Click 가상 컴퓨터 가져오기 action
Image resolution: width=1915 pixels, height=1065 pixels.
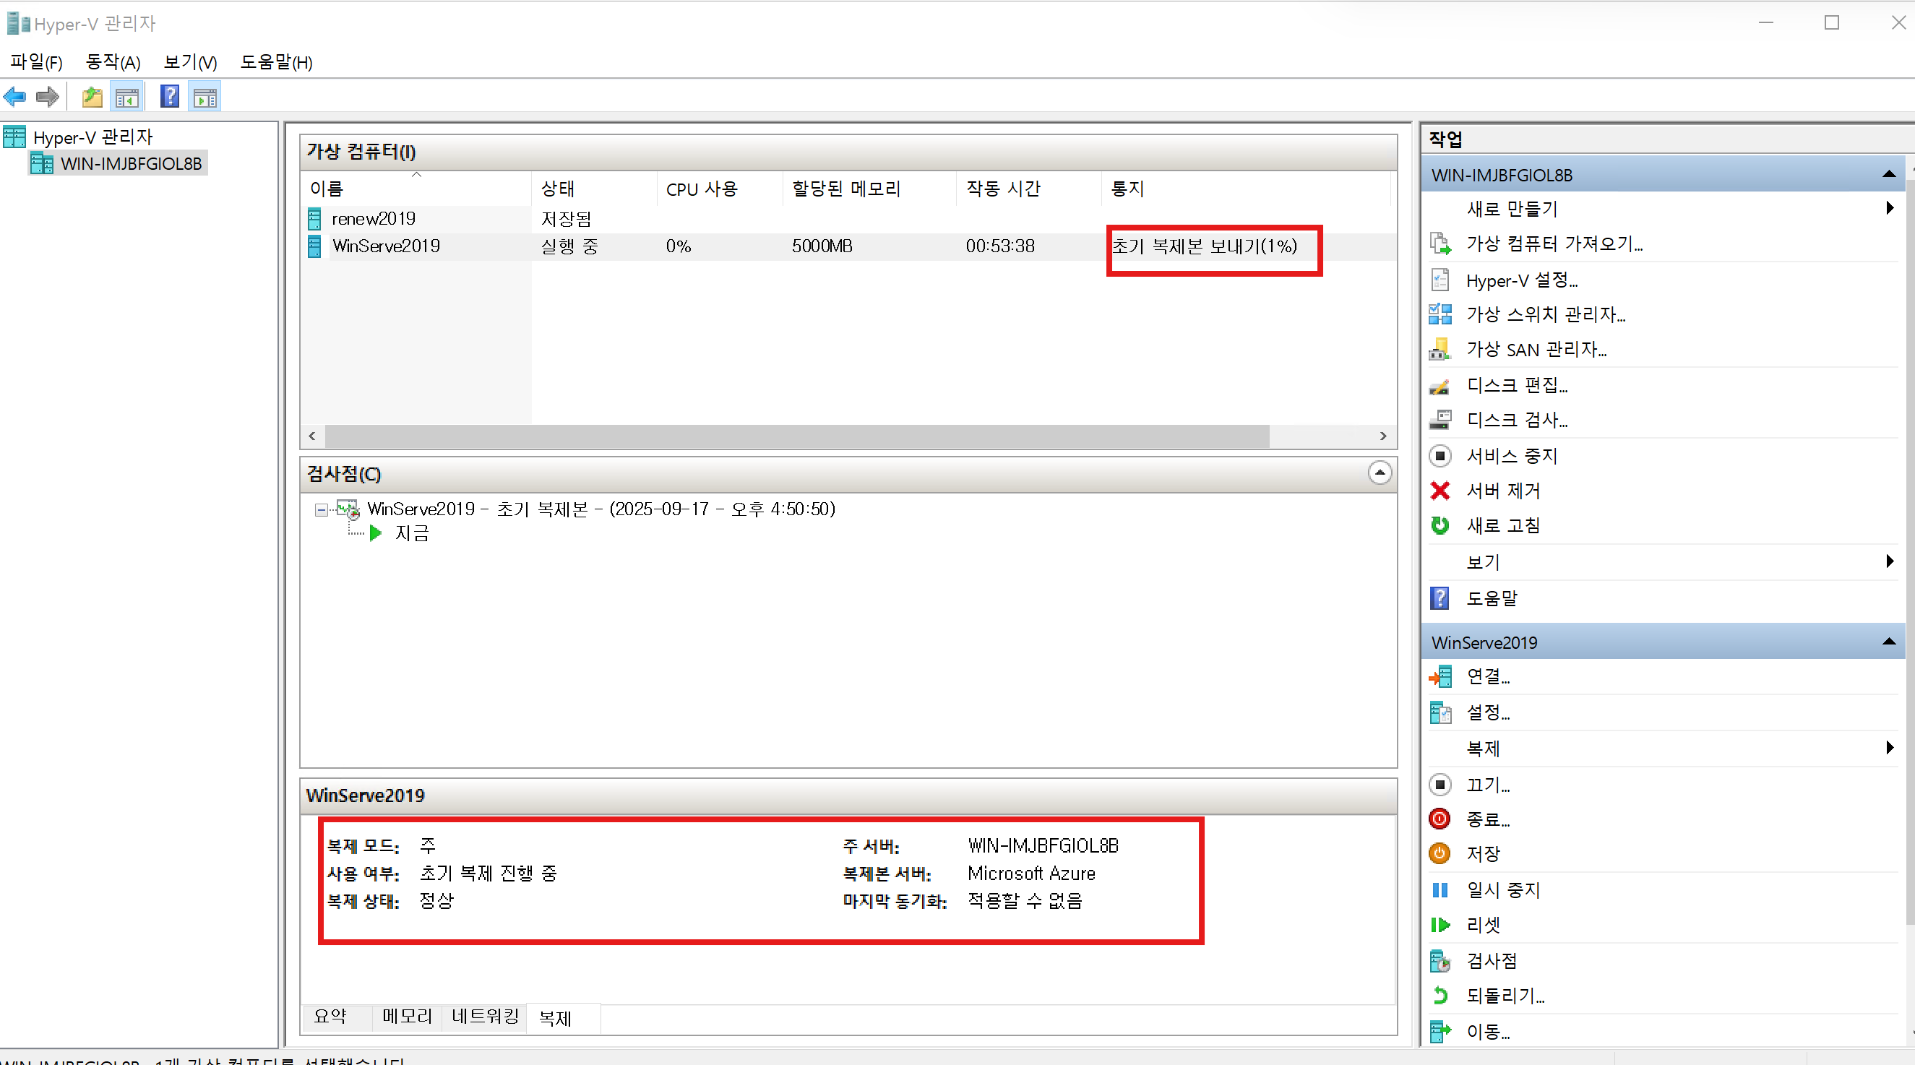[1554, 243]
